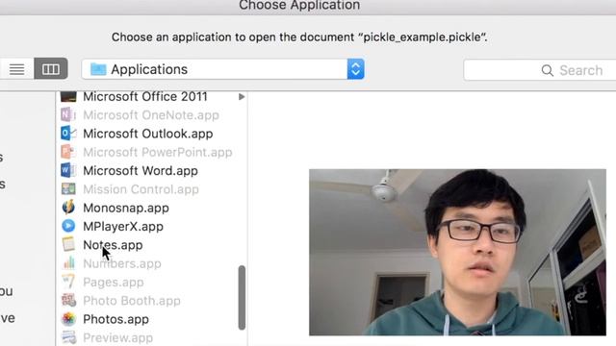Select Photo Booth.app file name

pos(132,301)
